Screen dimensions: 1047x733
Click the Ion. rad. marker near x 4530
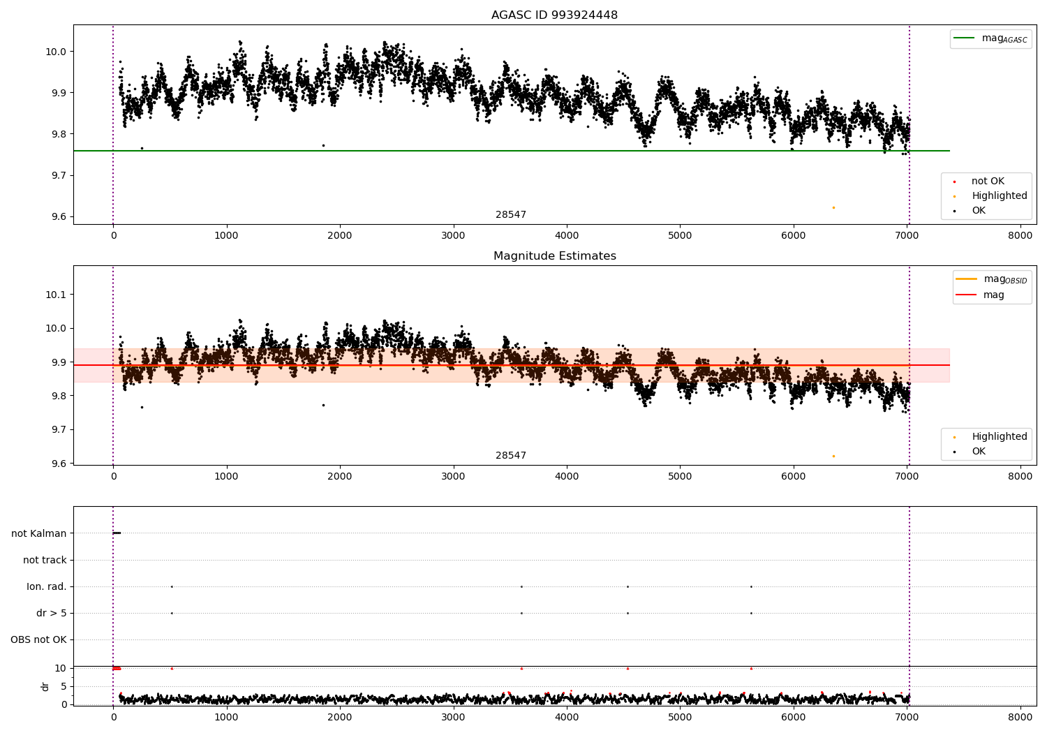(x=628, y=586)
